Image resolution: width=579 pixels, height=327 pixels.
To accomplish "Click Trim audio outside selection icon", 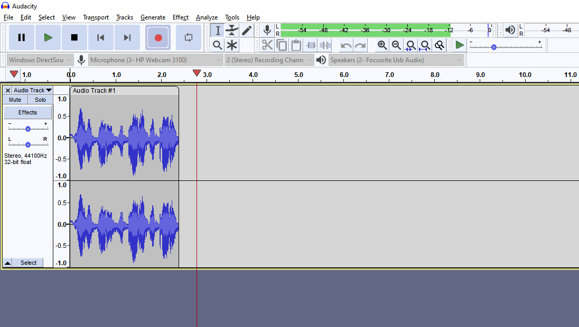I will click(311, 45).
